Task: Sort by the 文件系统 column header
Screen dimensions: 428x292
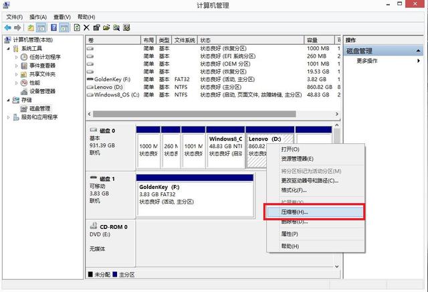Action: coord(185,40)
